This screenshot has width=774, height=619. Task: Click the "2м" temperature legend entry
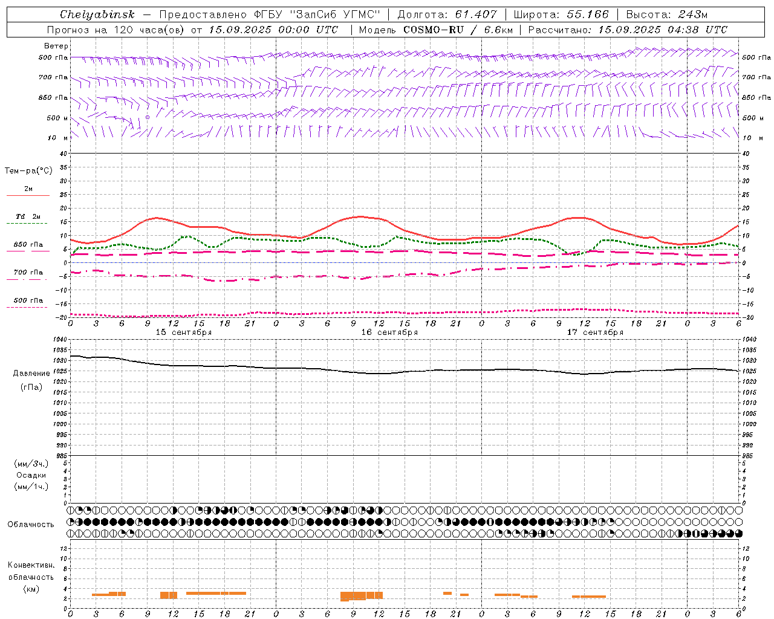coord(28,189)
